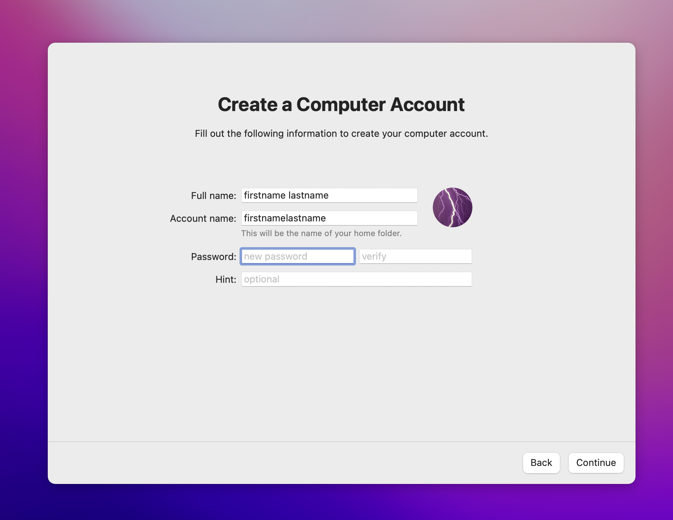The image size is (673, 520).
Task: Select the Account name text field
Action: [329, 218]
